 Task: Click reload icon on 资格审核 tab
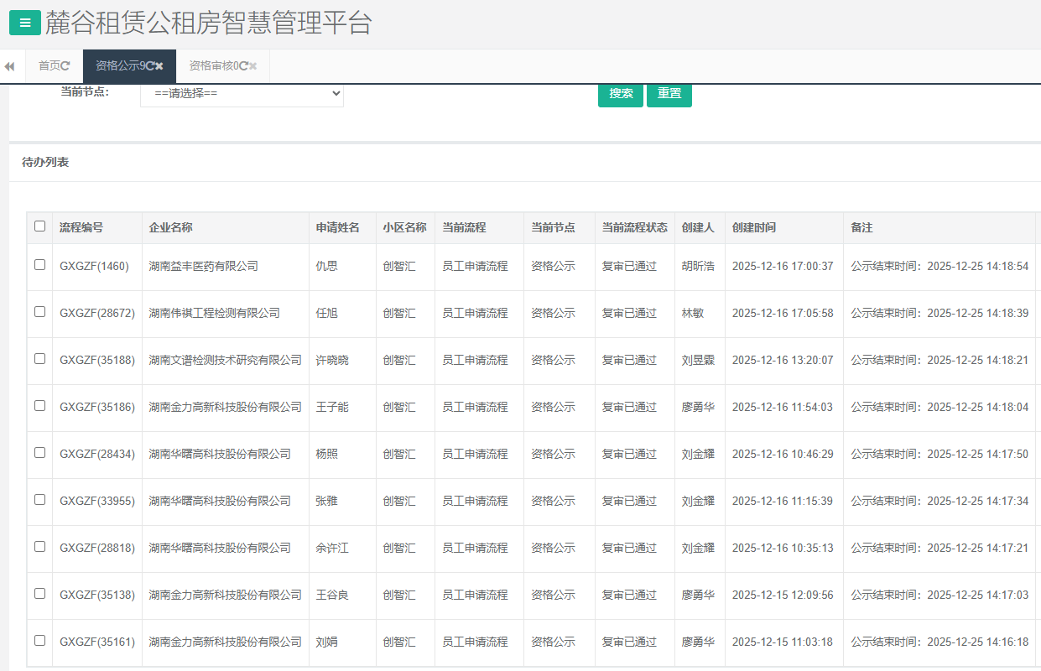click(243, 66)
